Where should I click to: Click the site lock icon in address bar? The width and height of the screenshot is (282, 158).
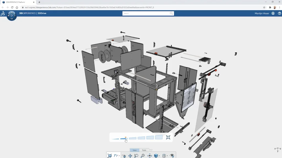(x=23, y=7)
